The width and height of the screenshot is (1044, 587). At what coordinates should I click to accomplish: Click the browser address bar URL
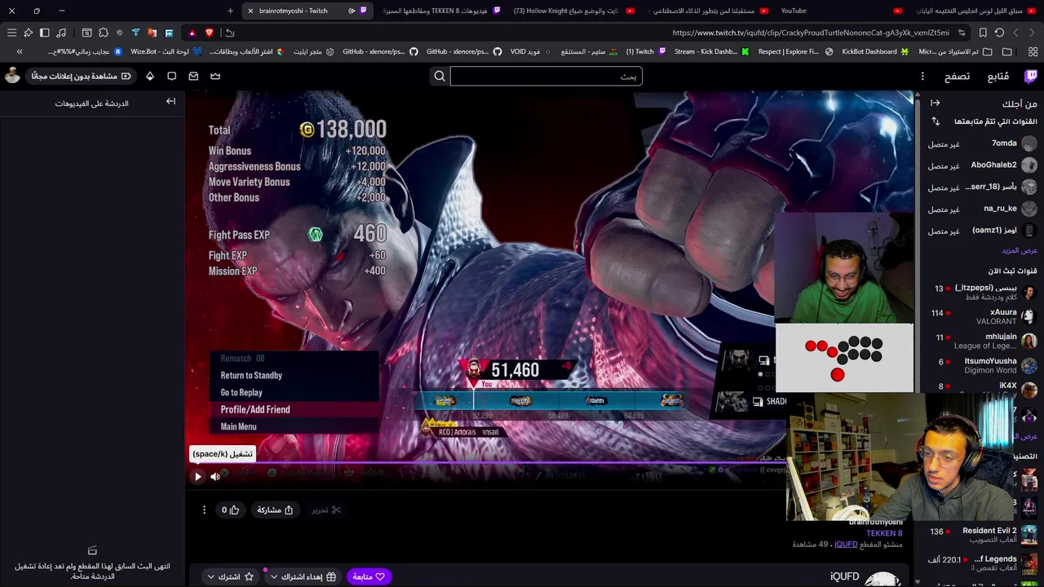(810, 33)
